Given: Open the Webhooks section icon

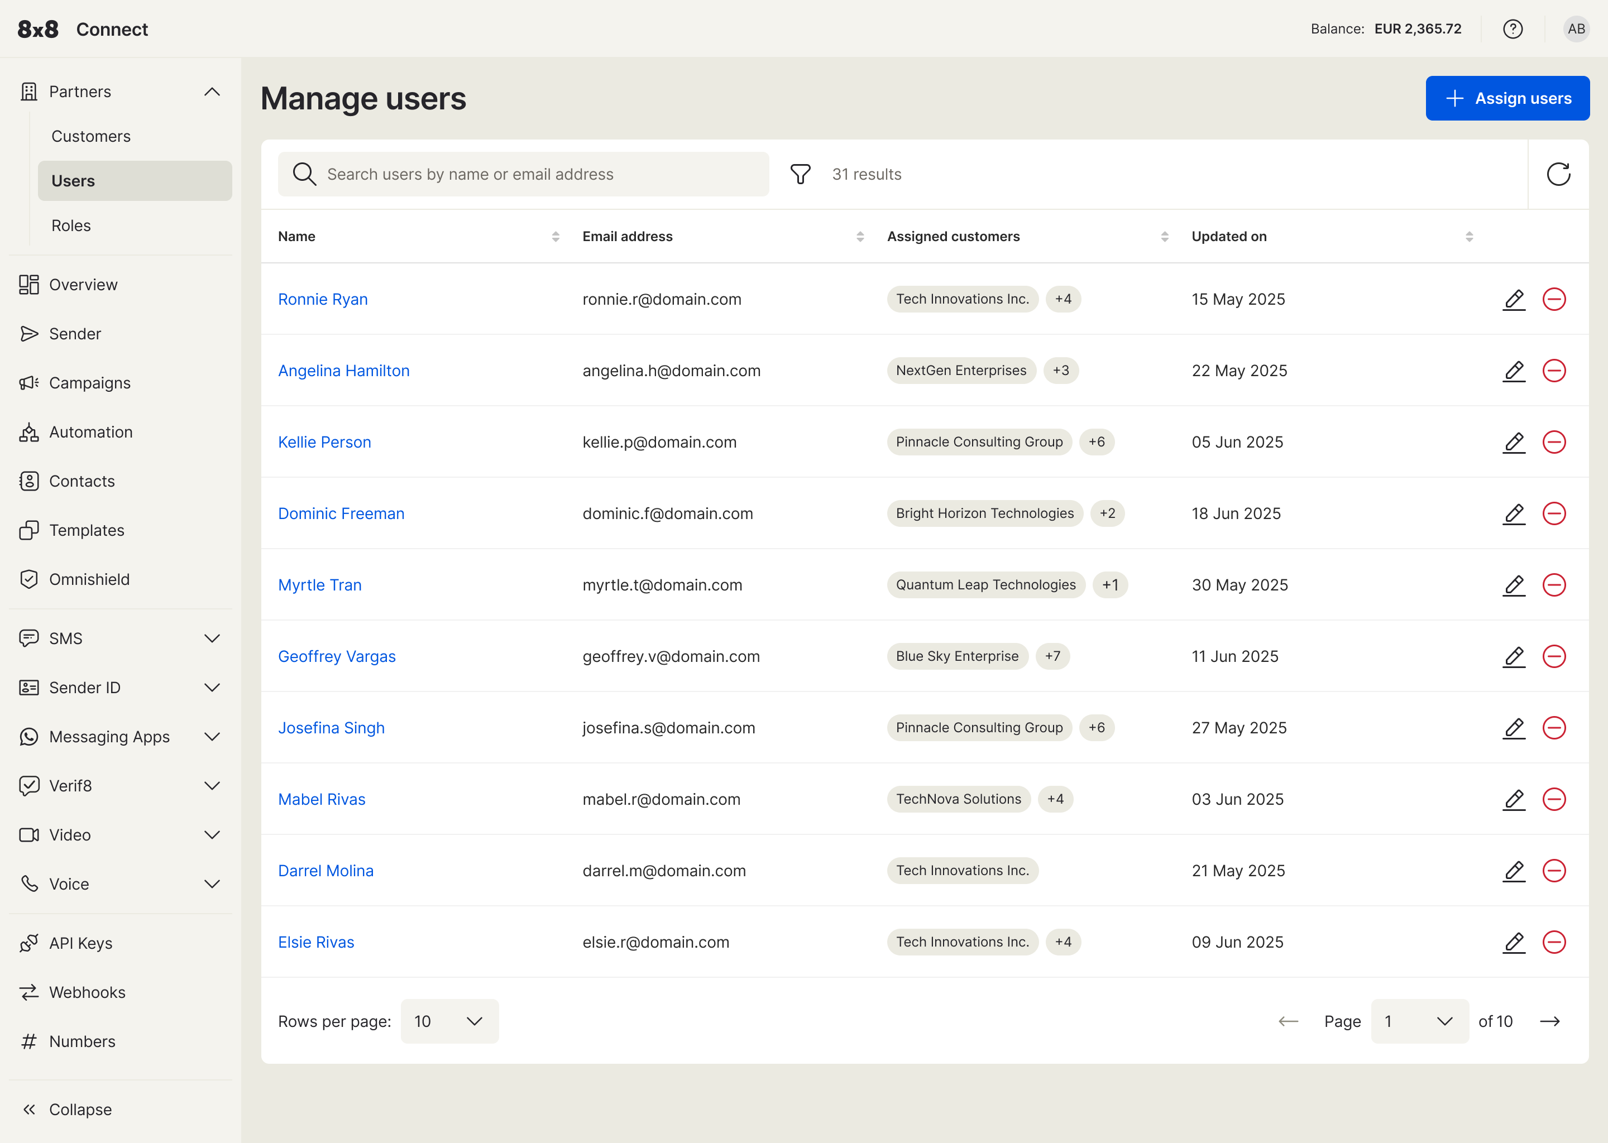Looking at the screenshot, I should pos(28,992).
